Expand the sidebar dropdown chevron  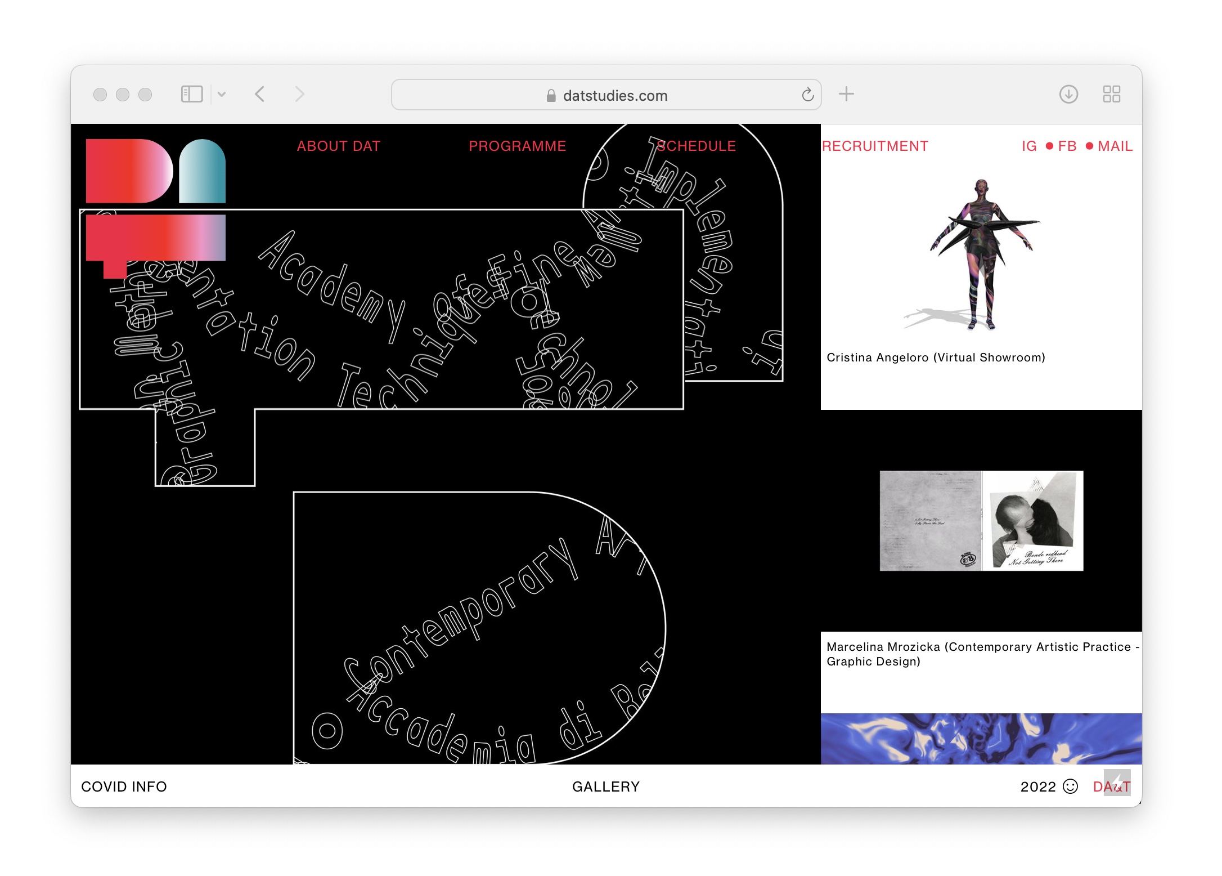click(x=222, y=94)
